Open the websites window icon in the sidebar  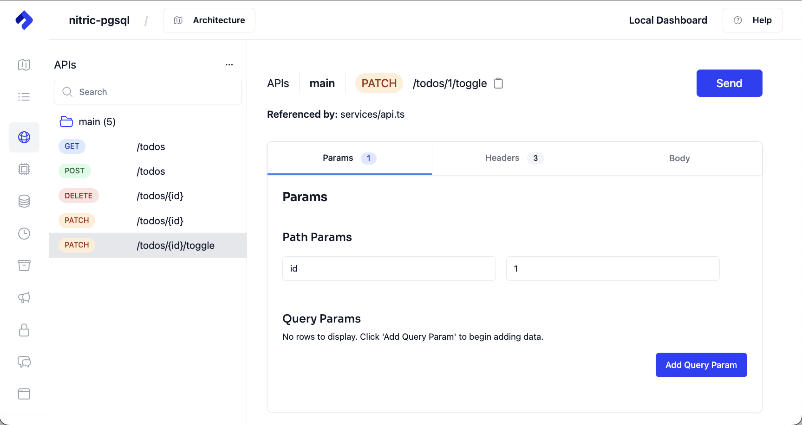pos(24,394)
